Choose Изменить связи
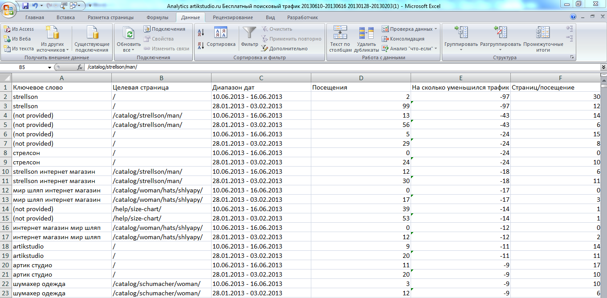The height and width of the screenshot is (298, 607). click(167, 49)
